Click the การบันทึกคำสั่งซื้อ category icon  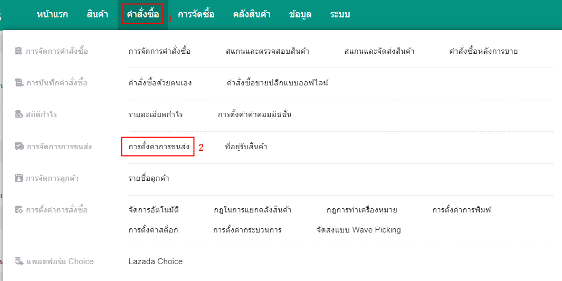click(18, 83)
